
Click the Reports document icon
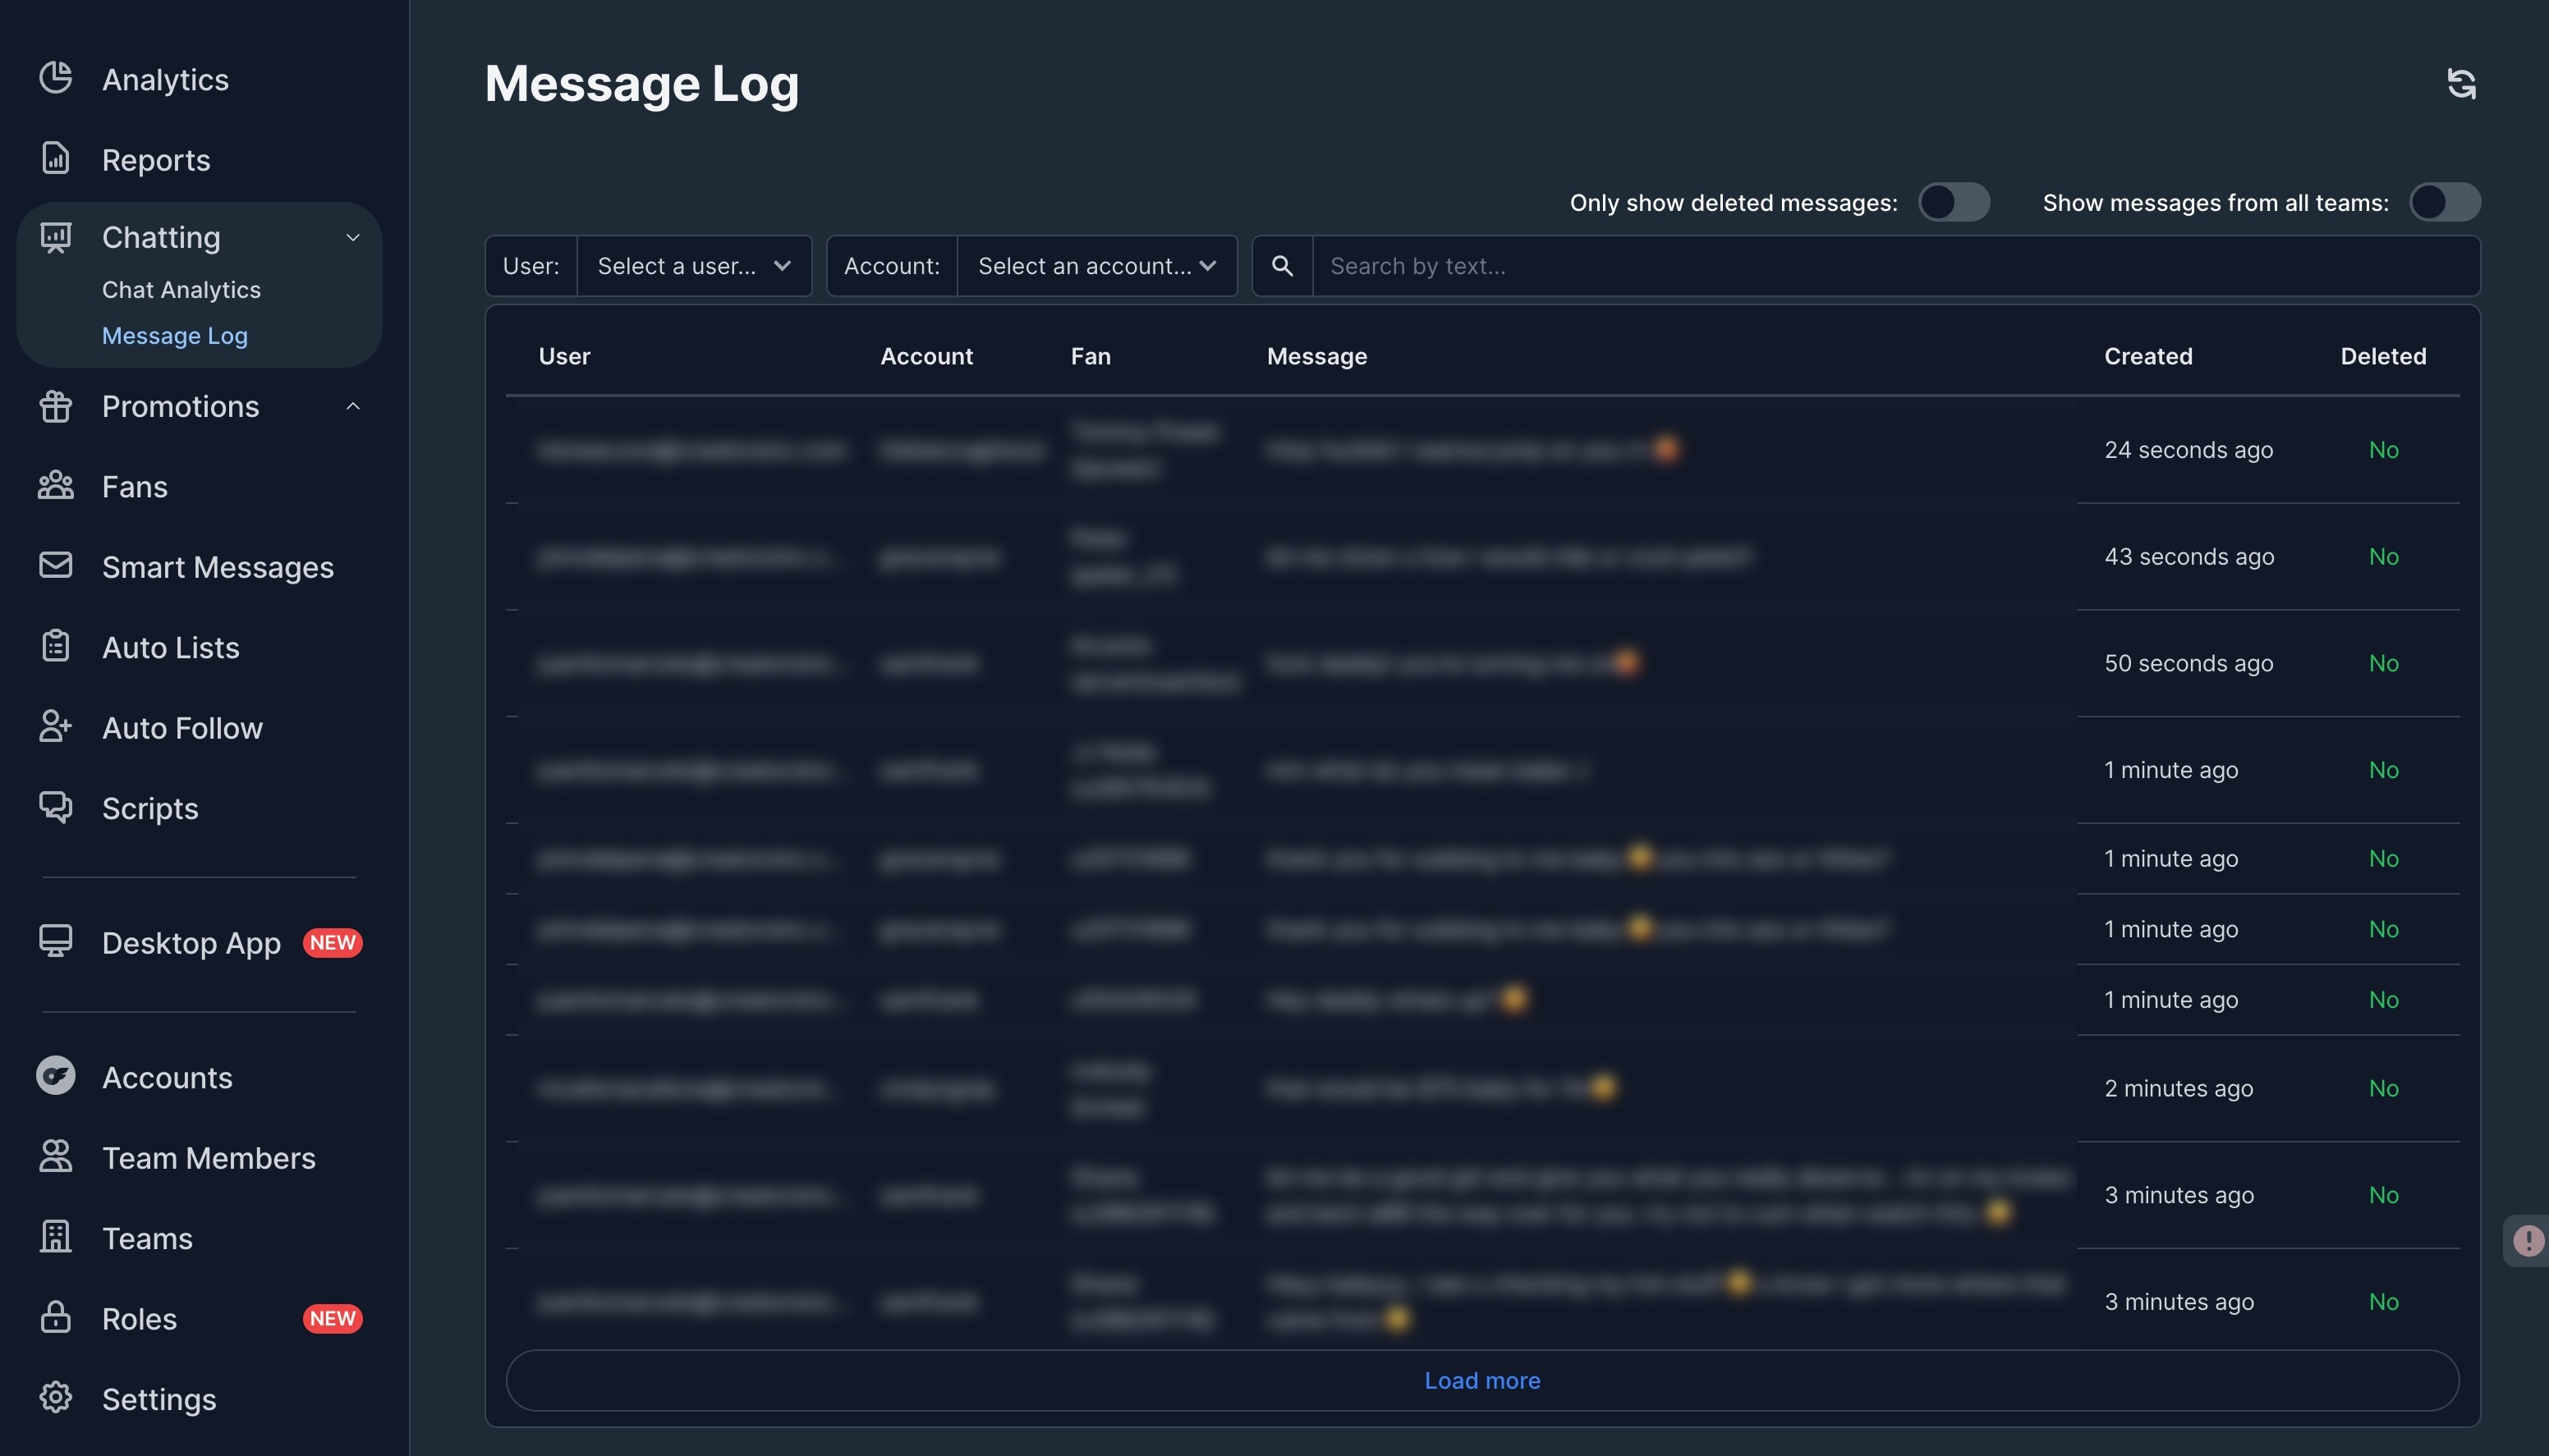pos(56,158)
